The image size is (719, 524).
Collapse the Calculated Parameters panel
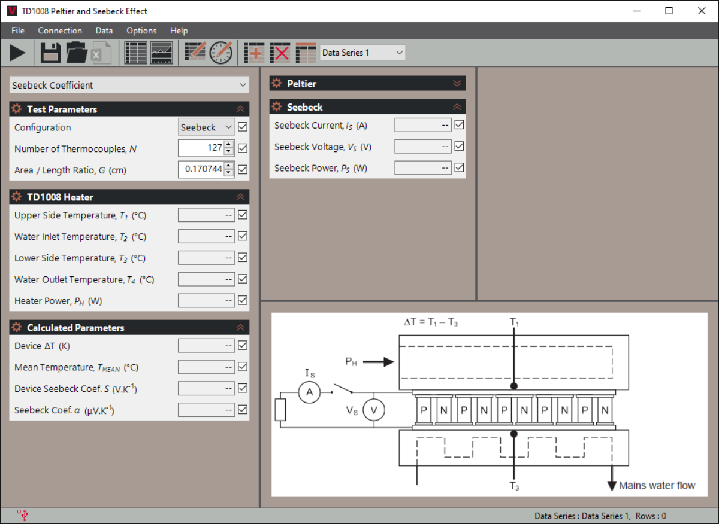[x=241, y=328]
